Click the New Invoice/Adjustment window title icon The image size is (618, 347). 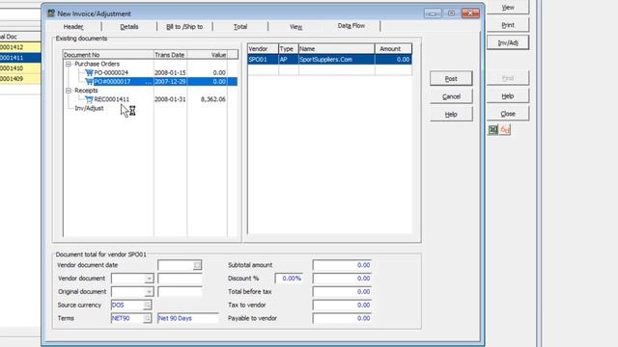tap(51, 13)
